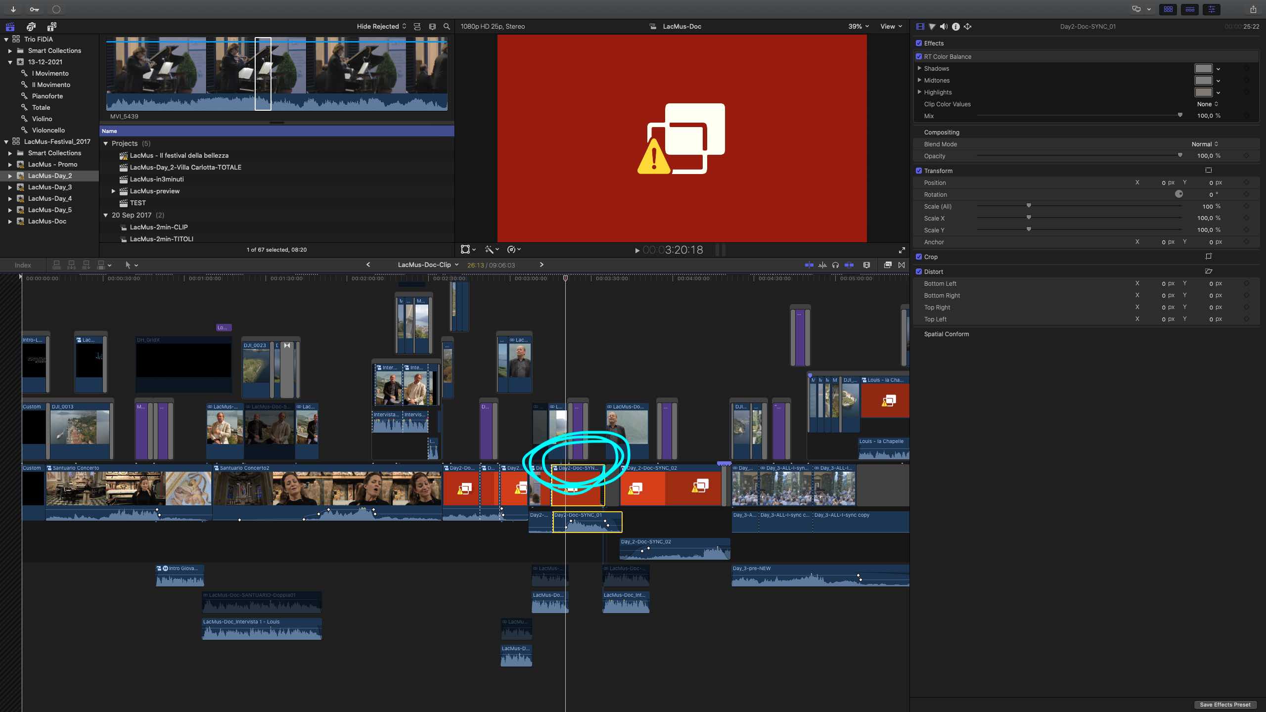Viewport: 1266px width, 712px height.
Task: Enable the Distort checkbox in inspector
Action: [918, 271]
